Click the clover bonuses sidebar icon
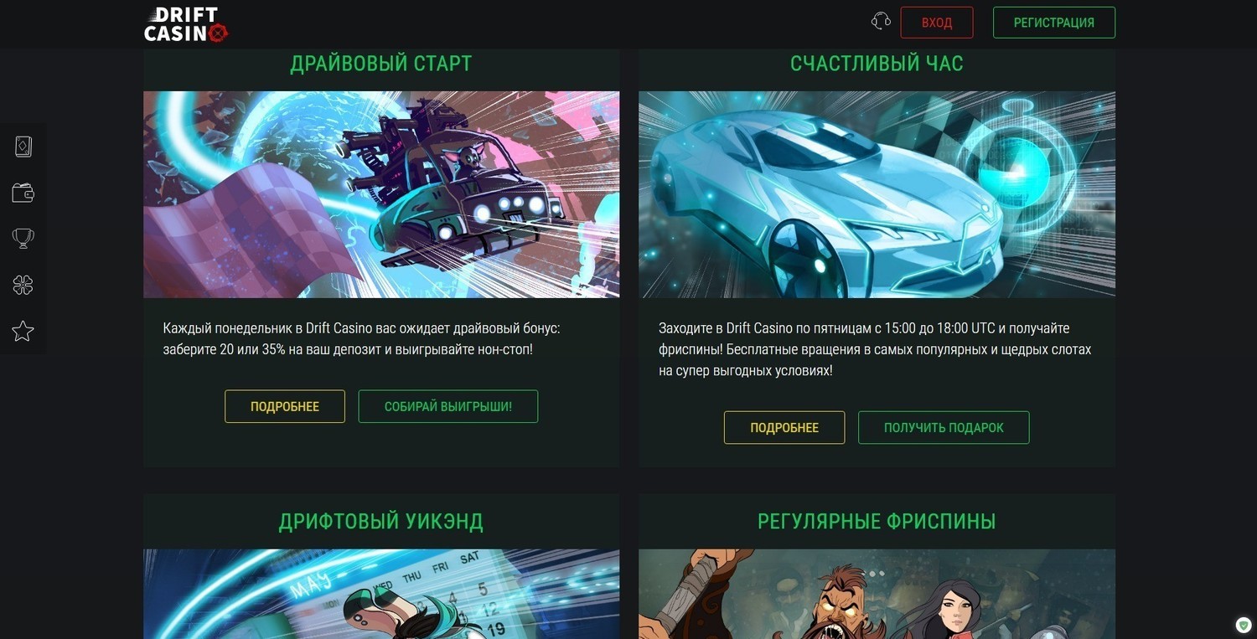1257x639 pixels. coord(23,286)
